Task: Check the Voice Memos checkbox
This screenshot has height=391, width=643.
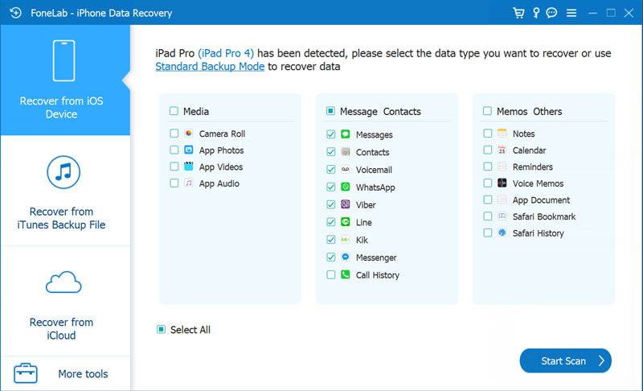Action: click(x=488, y=183)
